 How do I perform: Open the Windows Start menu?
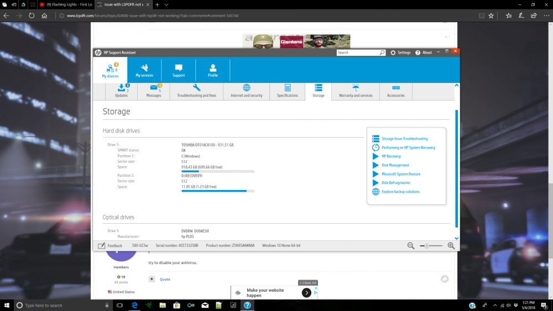point(7,305)
